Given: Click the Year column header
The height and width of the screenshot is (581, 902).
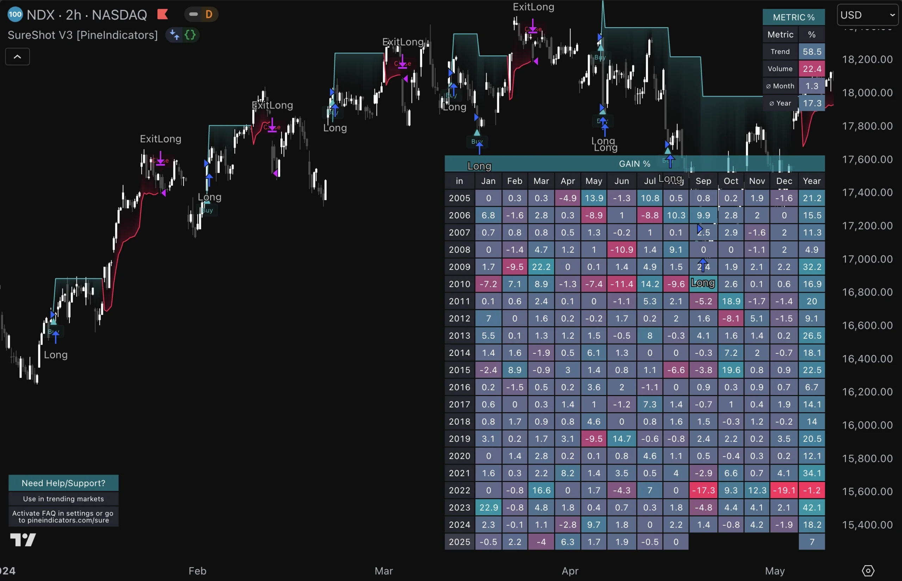Looking at the screenshot, I should pos(812,181).
